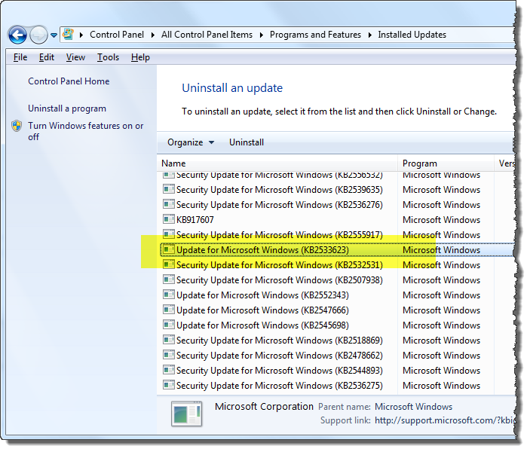Expand arrow after Programs and Features breadcrumb
This screenshot has height=452, width=530.
[x=369, y=35]
